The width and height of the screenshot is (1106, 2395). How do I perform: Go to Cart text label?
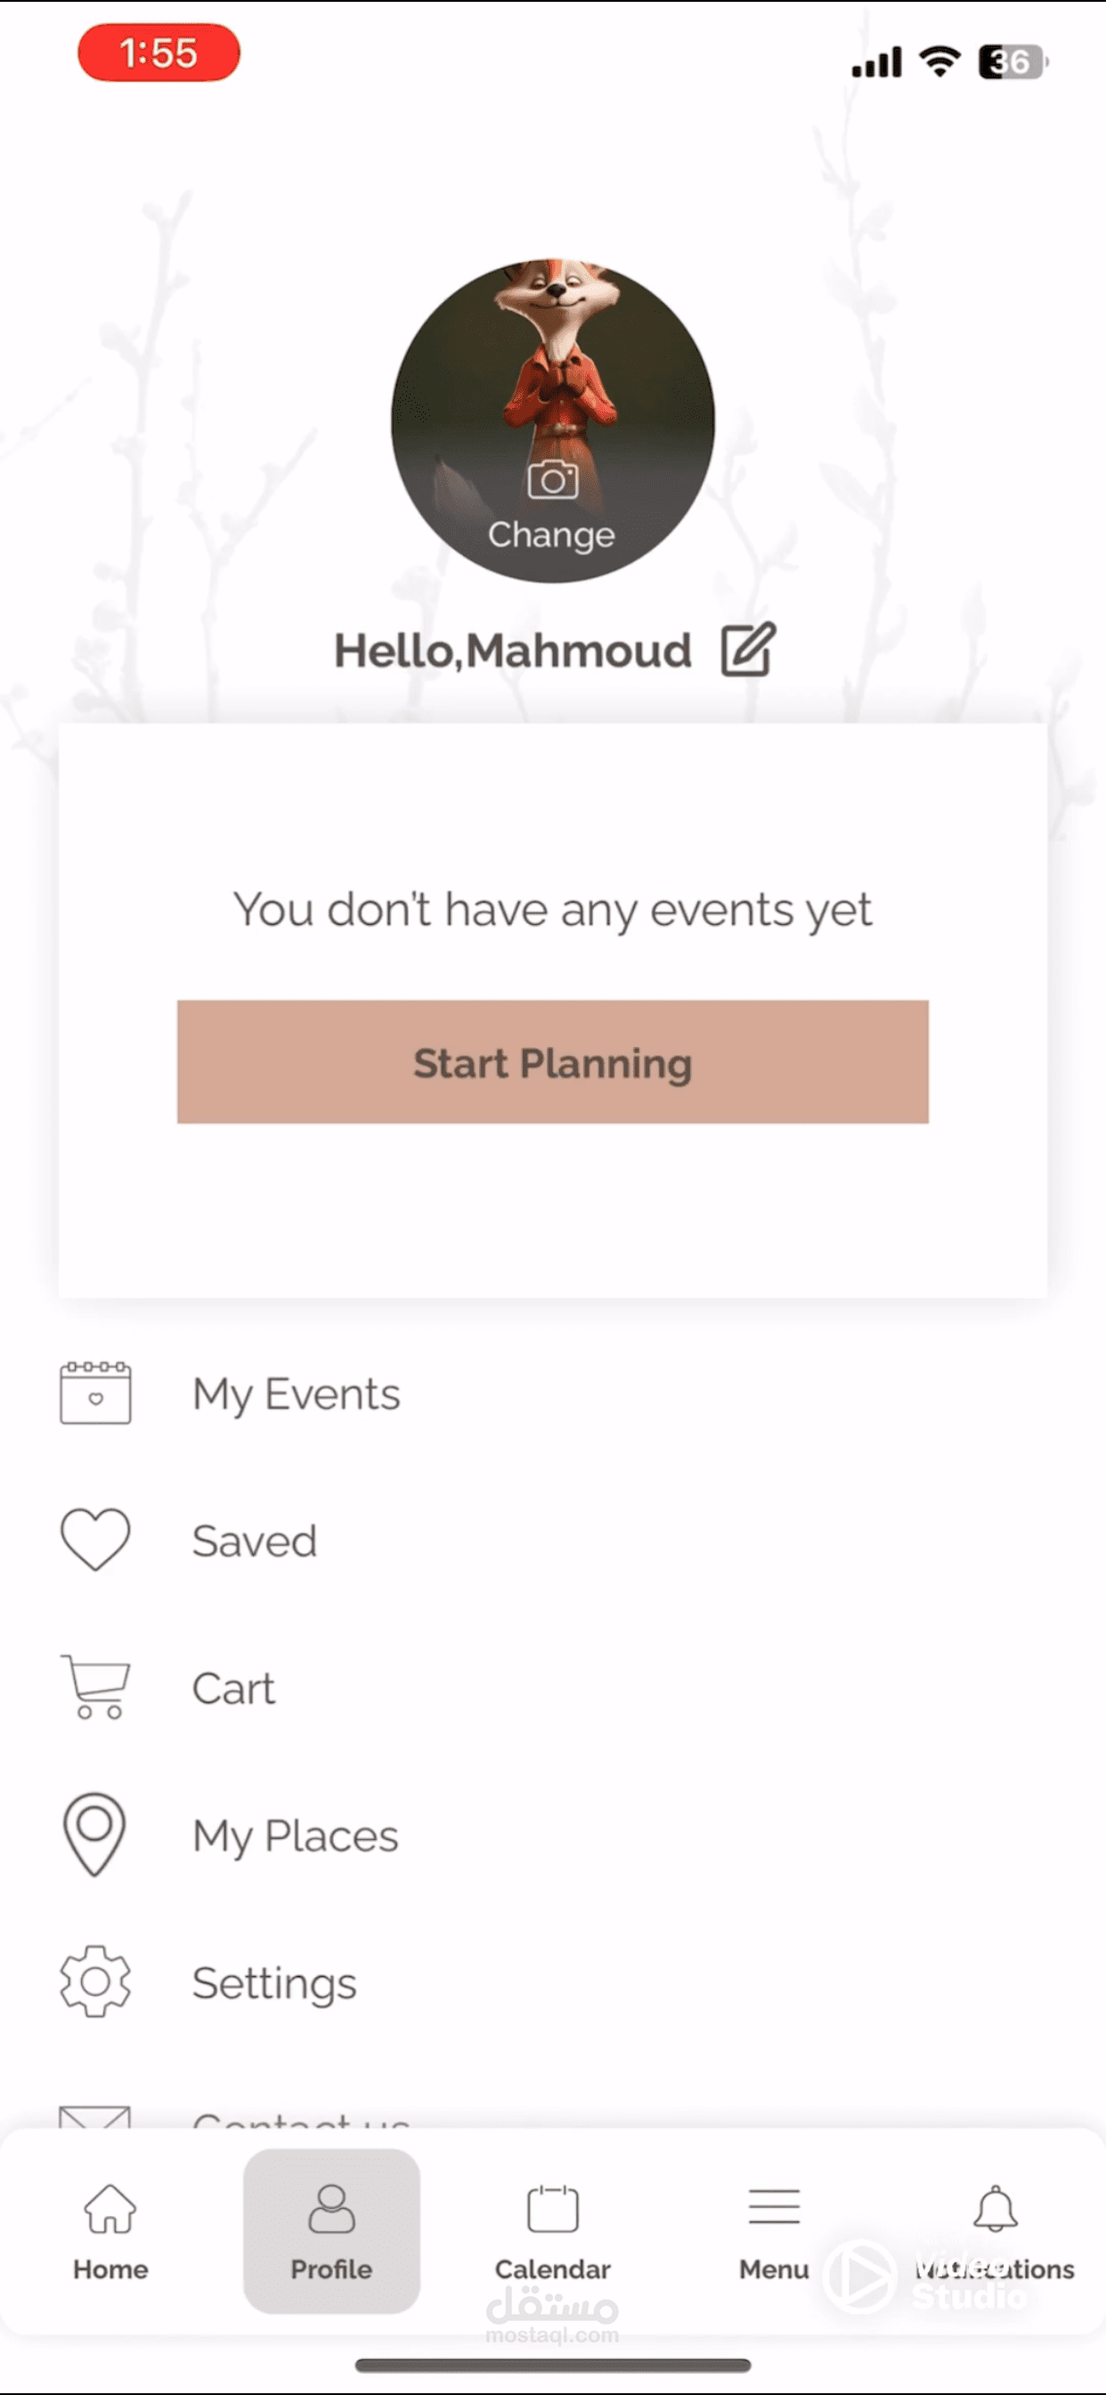(x=233, y=1688)
